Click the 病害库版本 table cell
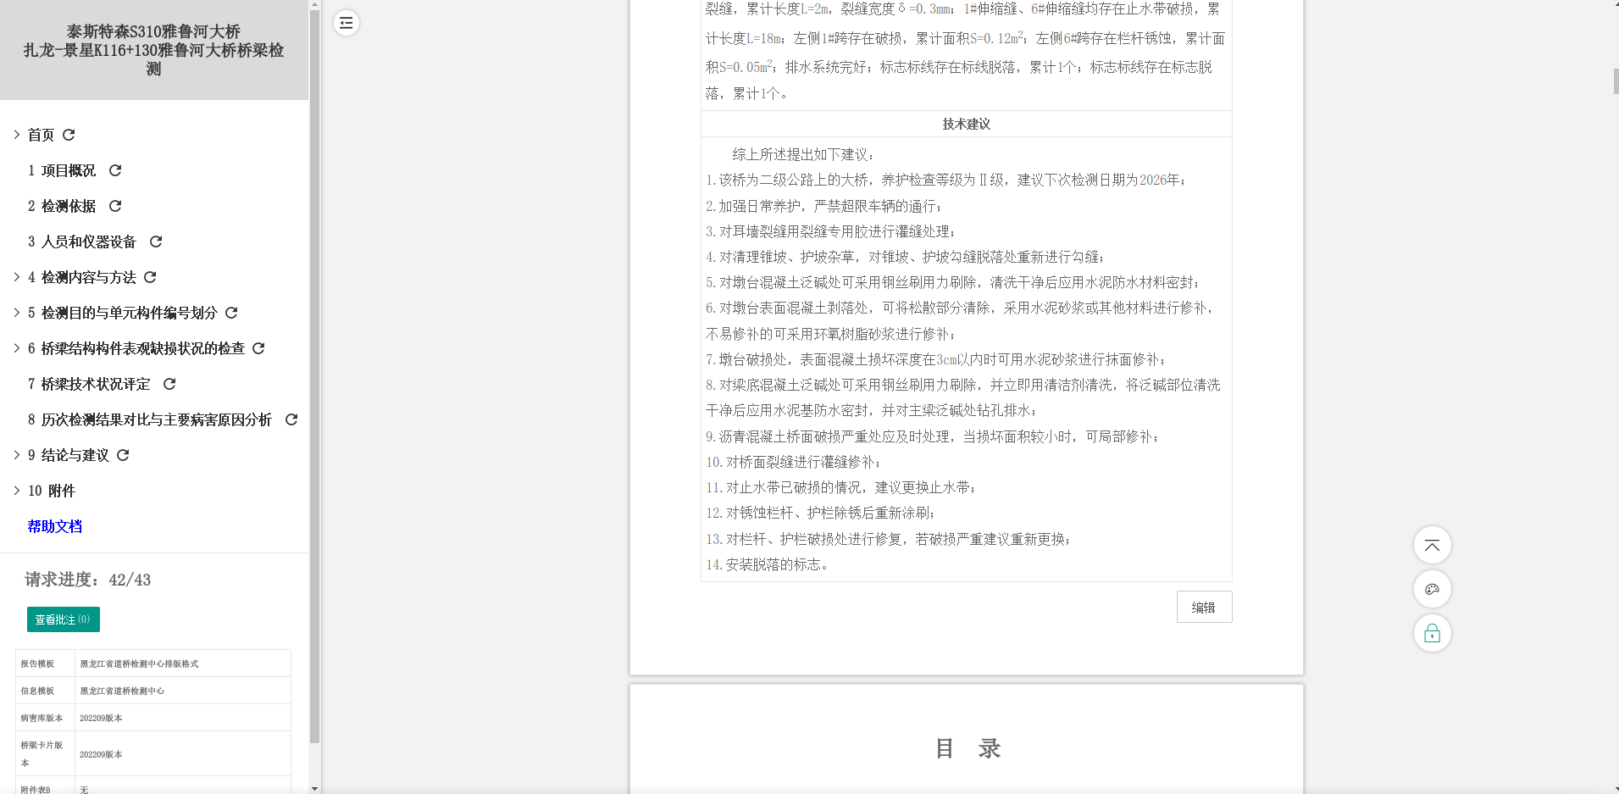 45,718
